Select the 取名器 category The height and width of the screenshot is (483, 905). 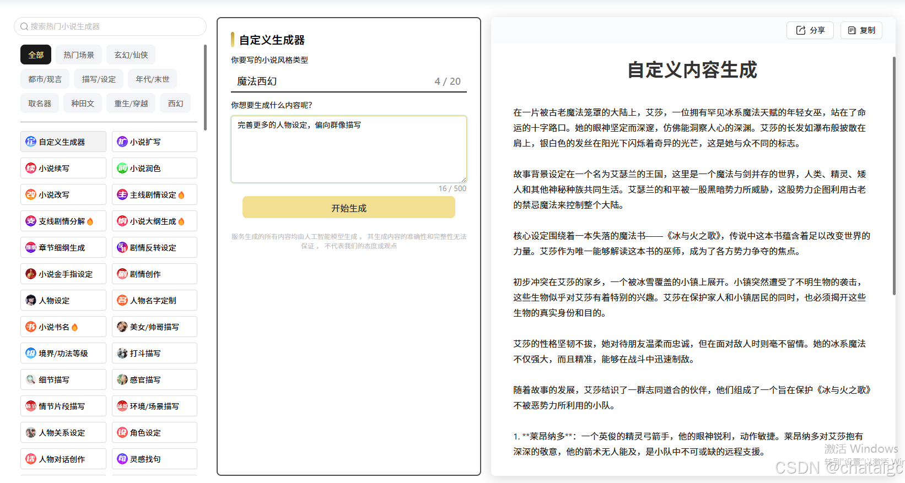coord(40,103)
